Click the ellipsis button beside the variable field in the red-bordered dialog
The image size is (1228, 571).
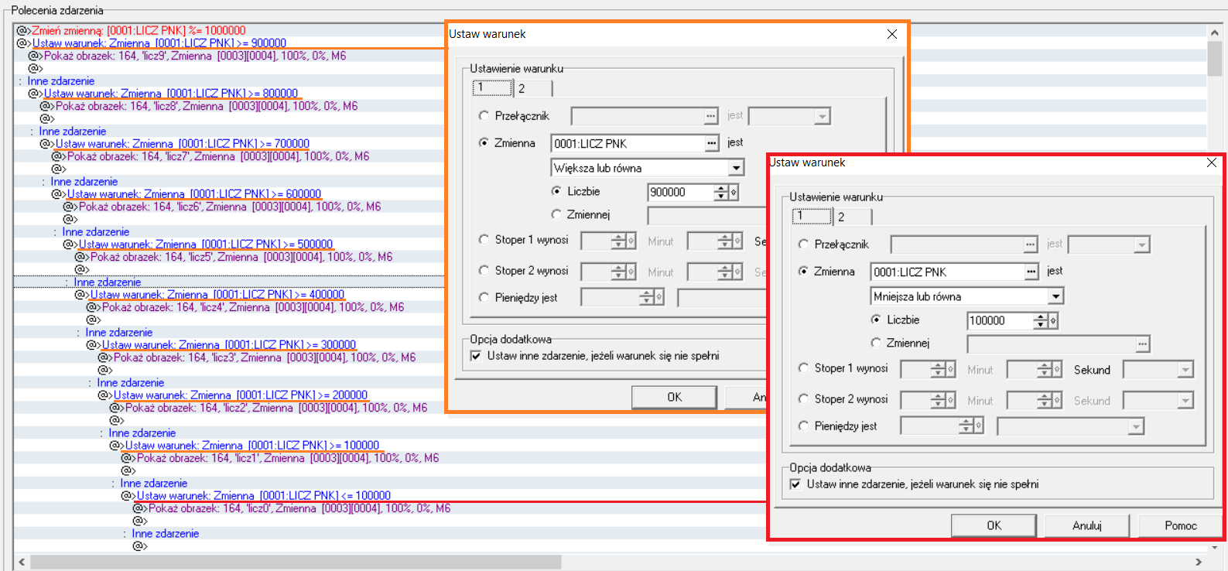(x=1031, y=272)
